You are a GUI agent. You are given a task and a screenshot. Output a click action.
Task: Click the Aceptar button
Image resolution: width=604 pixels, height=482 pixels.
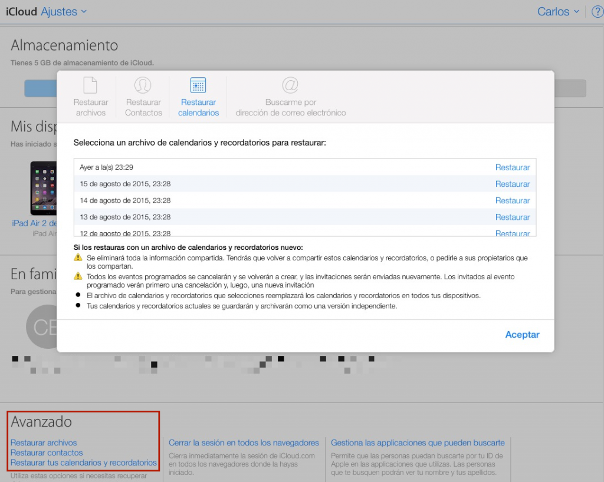pos(523,335)
